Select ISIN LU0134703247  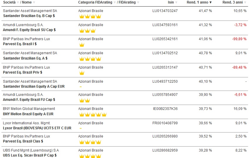point(165,11)
